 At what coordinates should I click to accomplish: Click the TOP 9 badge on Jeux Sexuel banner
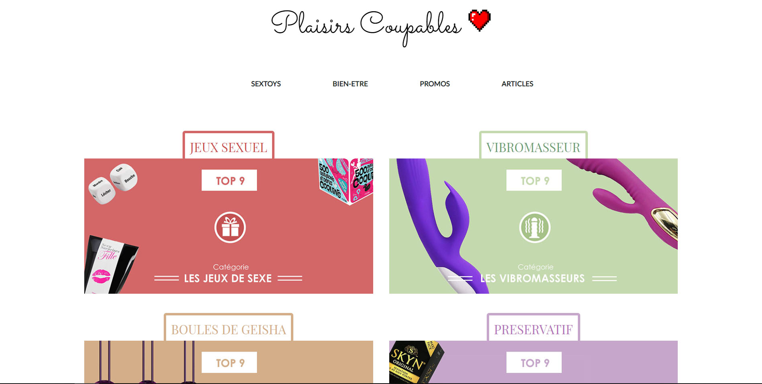click(229, 180)
